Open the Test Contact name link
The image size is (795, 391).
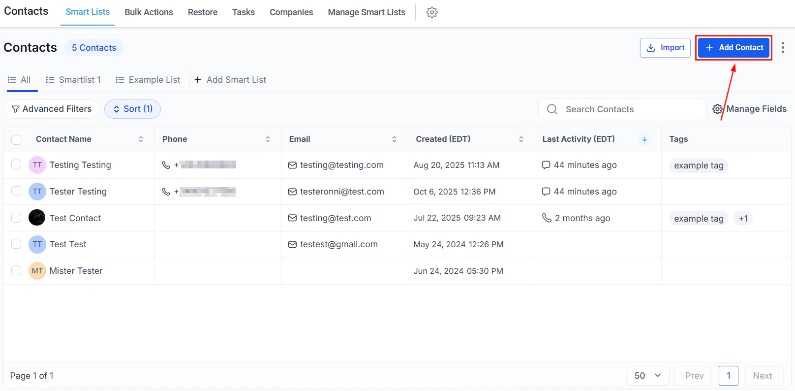coord(75,218)
